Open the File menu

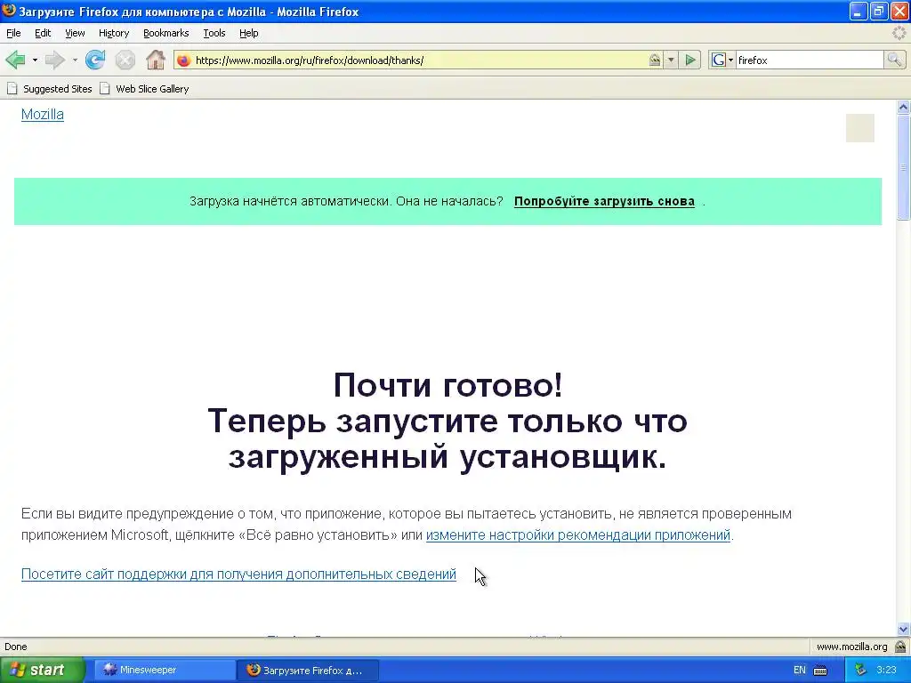click(x=13, y=33)
